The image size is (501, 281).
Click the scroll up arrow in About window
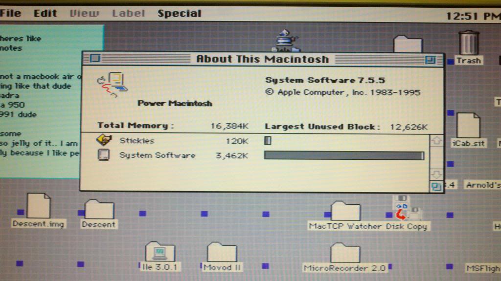(x=436, y=140)
